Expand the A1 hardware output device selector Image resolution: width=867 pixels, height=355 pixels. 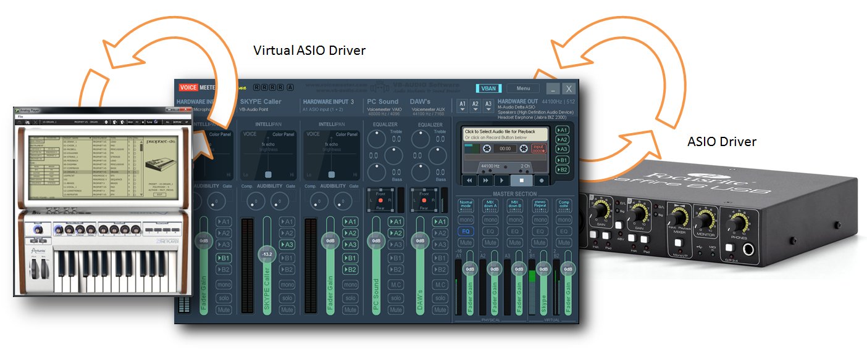coord(462,105)
